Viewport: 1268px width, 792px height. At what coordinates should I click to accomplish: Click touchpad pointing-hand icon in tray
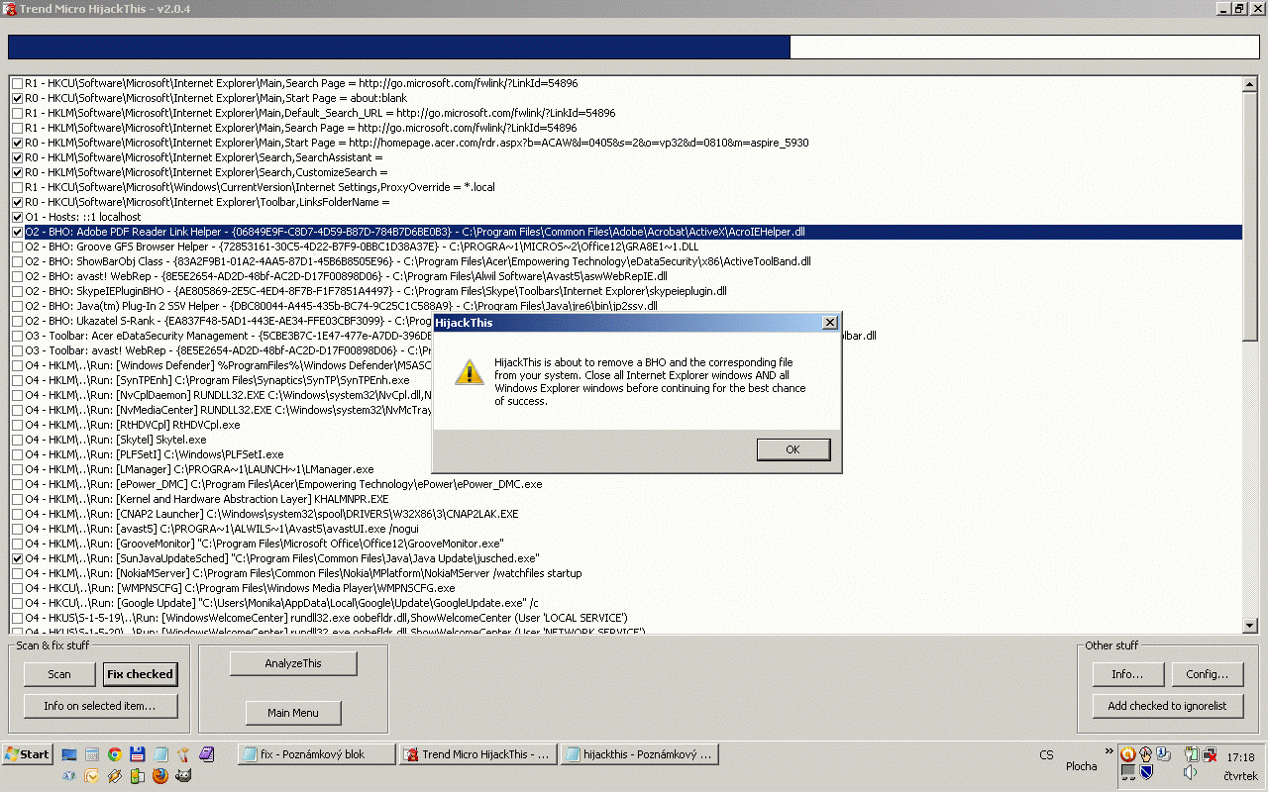[1146, 754]
